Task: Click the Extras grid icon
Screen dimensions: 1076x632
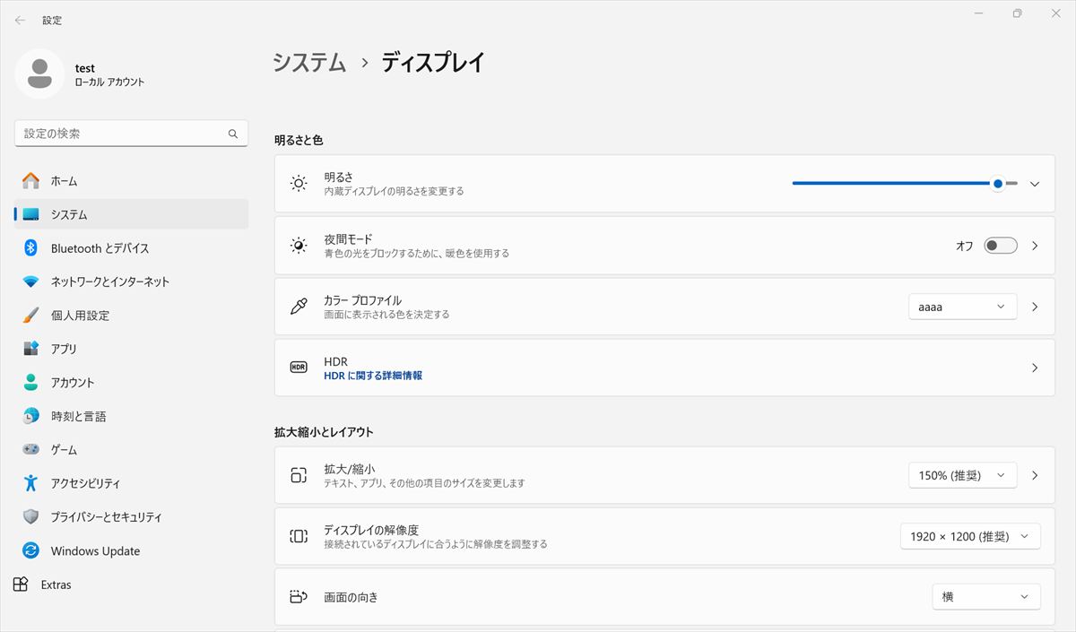Action: click(21, 584)
